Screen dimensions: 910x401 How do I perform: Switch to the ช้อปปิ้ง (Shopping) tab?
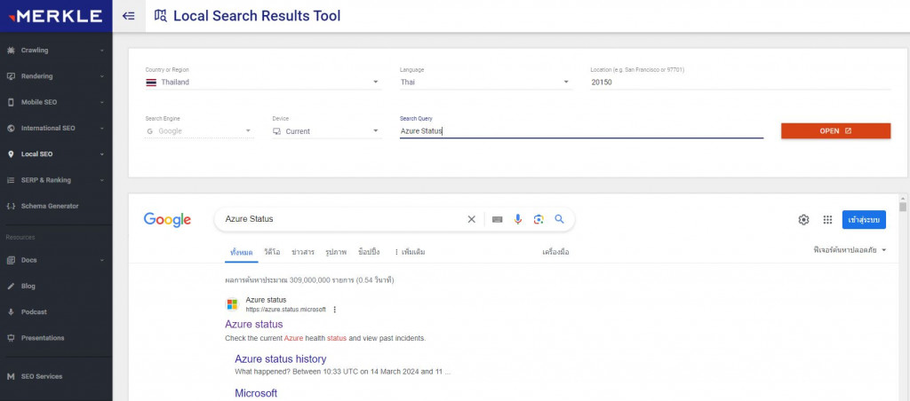pyautogui.click(x=369, y=252)
